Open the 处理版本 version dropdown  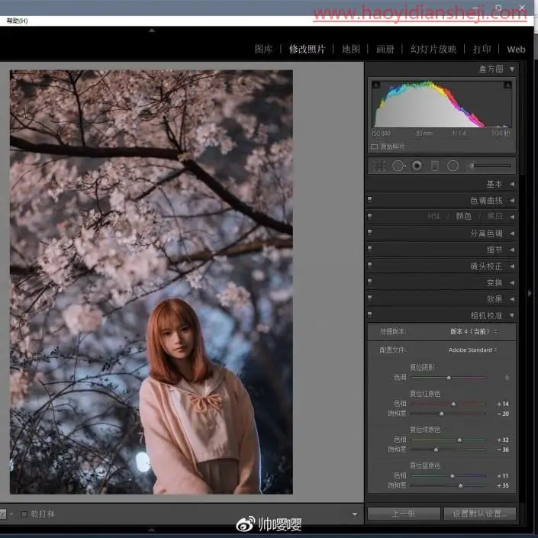[x=473, y=331]
